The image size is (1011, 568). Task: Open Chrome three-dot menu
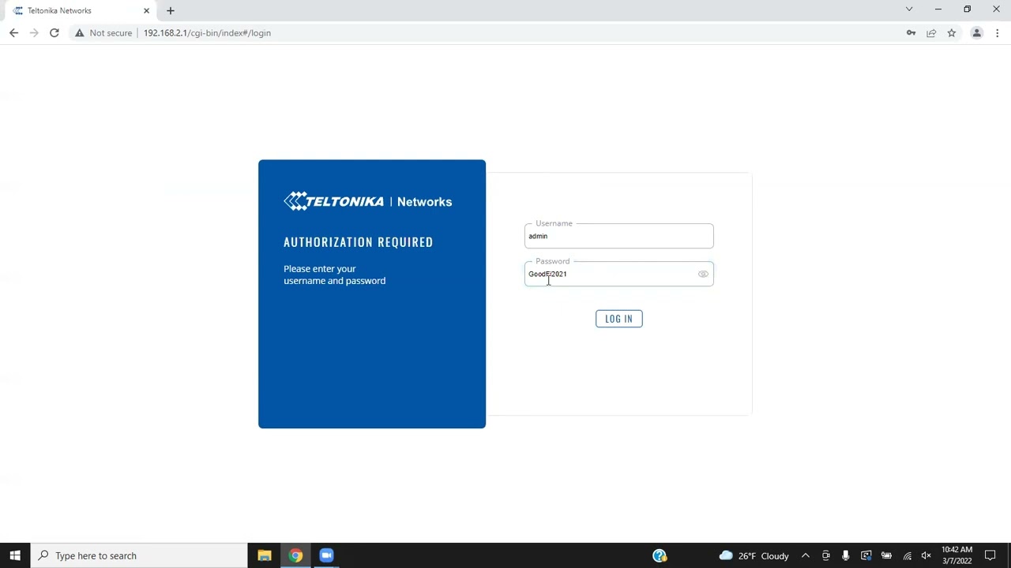[x=998, y=33]
